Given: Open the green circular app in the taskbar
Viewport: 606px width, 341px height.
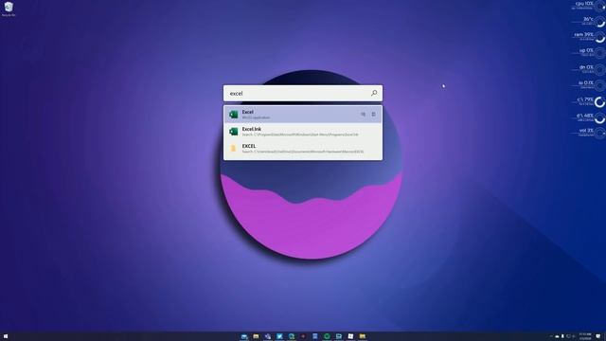Looking at the screenshot, I should (327, 336).
